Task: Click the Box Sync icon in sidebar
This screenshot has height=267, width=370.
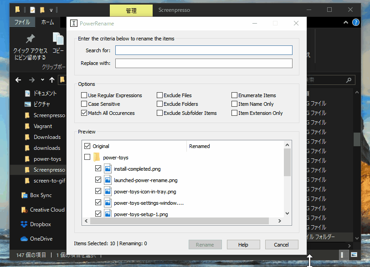Action: tap(25, 195)
